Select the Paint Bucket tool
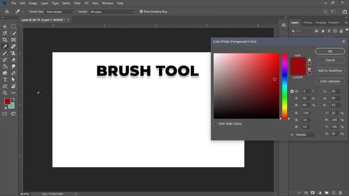The width and height of the screenshot is (349, 196). [5, 66]
